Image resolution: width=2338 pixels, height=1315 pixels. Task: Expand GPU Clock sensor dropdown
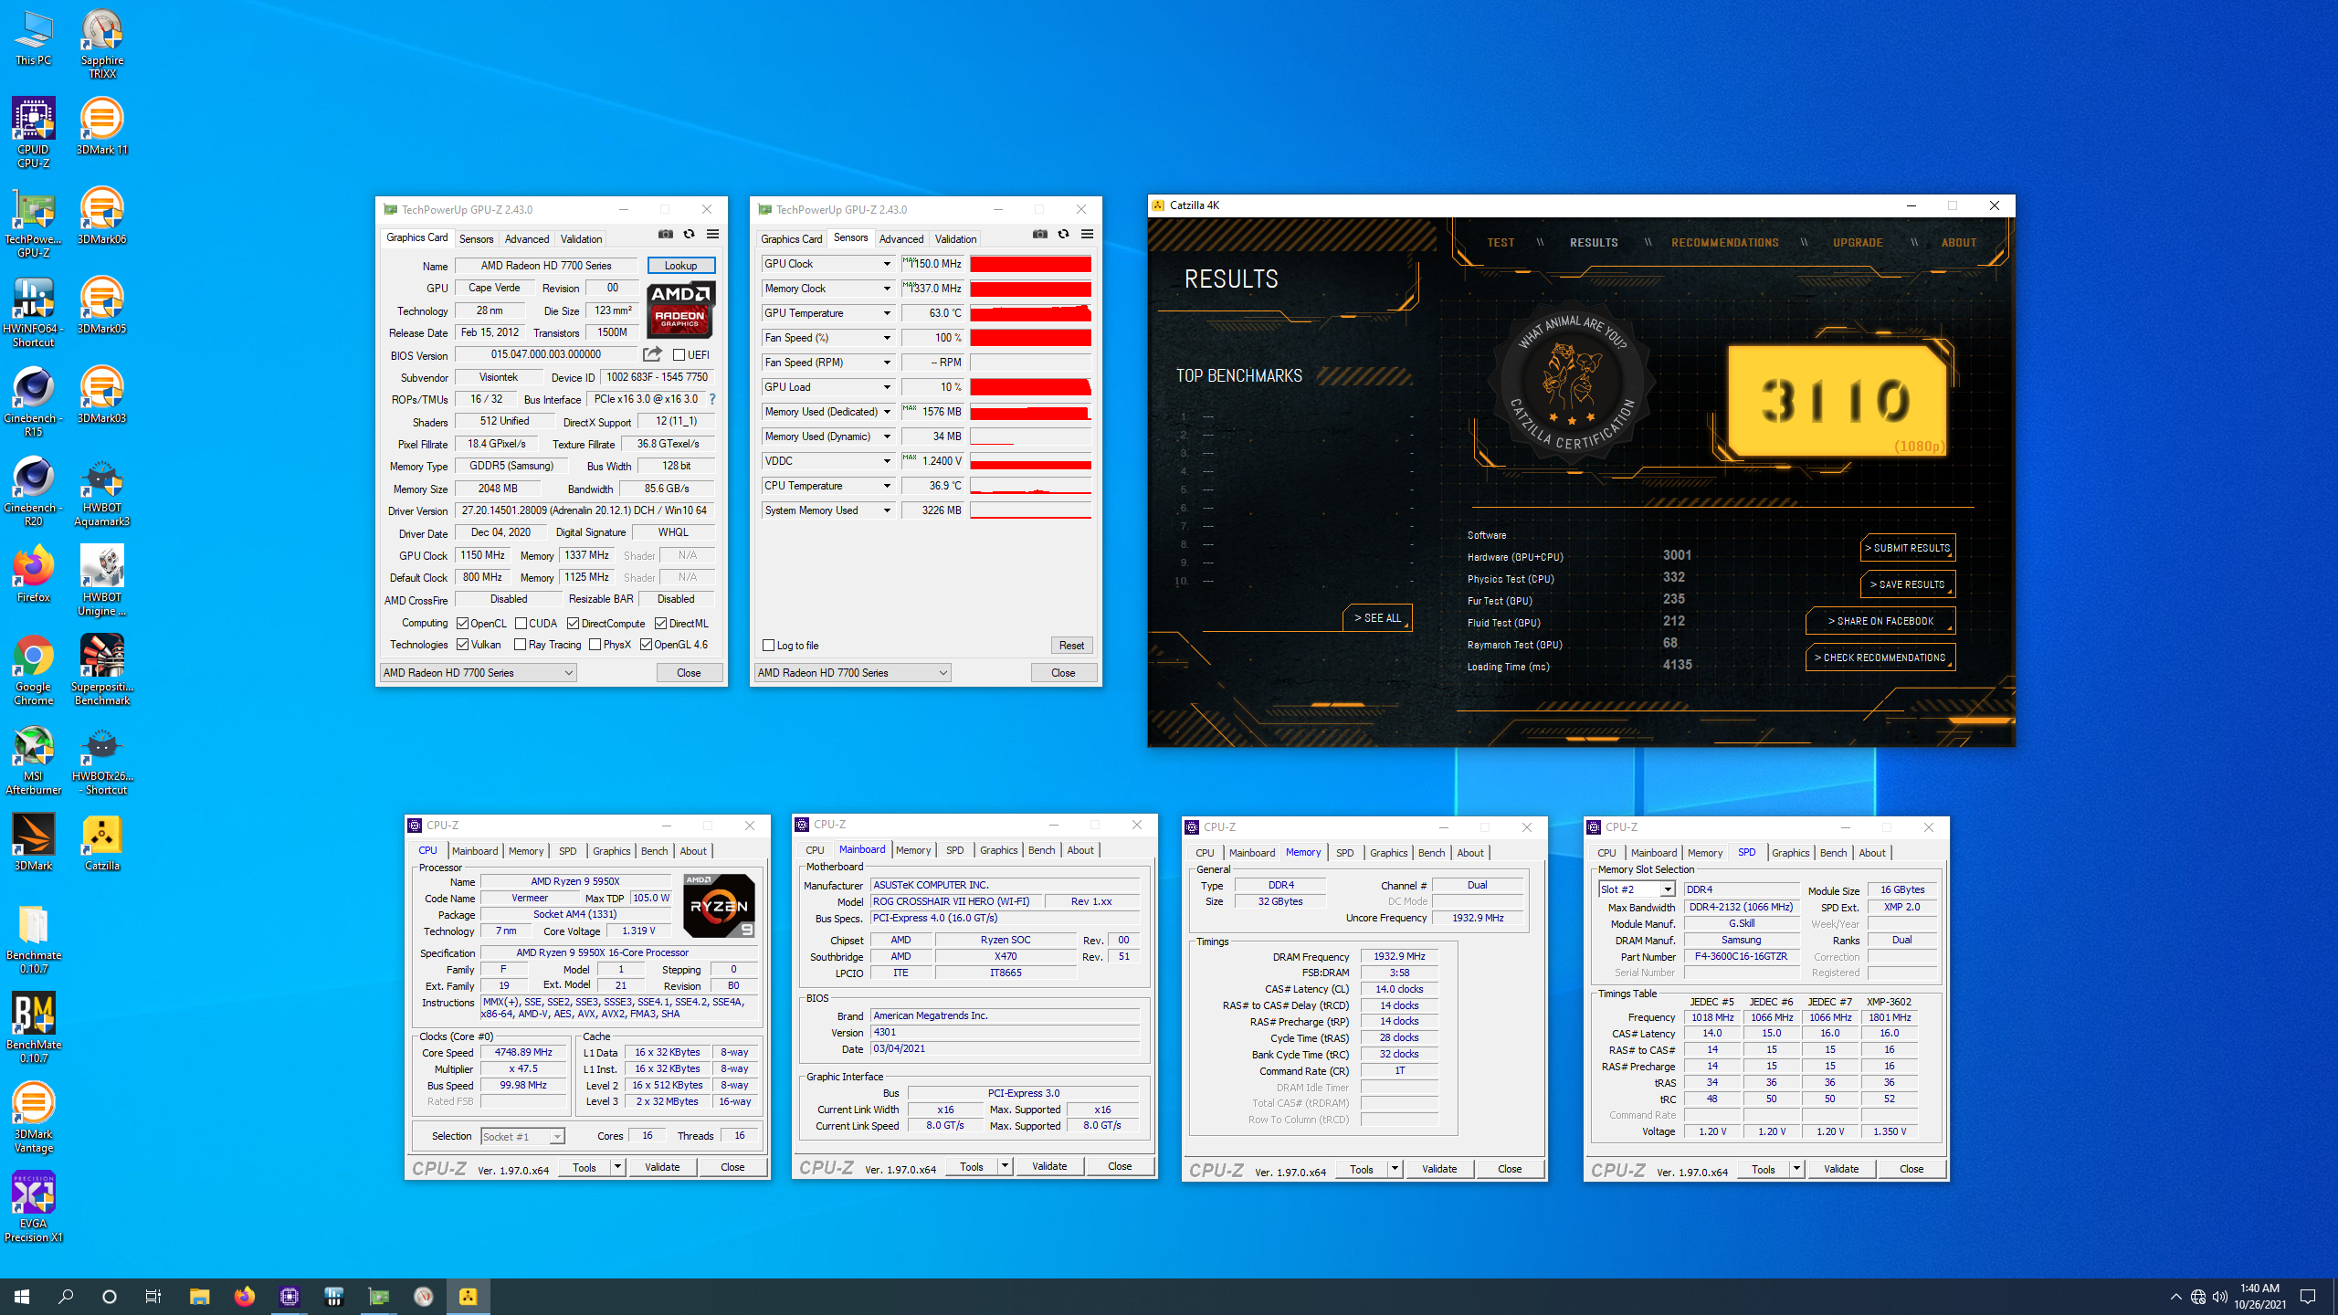(886, 264)
